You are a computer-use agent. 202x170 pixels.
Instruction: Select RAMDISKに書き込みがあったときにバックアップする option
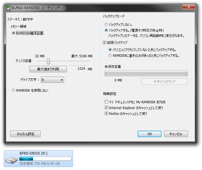pyautogui.click(x=110, y=56)
